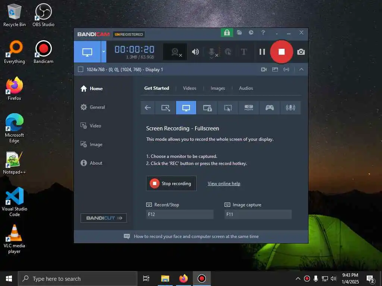Click the microphone icon in system tray
This screenshot has width=382, height=286.
[316, 279]
